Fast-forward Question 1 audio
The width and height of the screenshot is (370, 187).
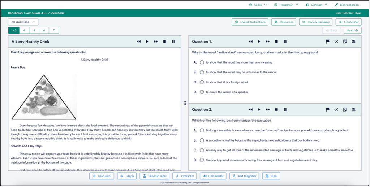pos(268,42)
